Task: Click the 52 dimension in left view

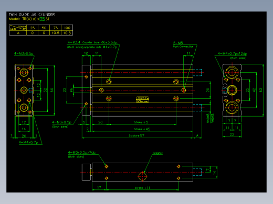Action: (45, 90)
